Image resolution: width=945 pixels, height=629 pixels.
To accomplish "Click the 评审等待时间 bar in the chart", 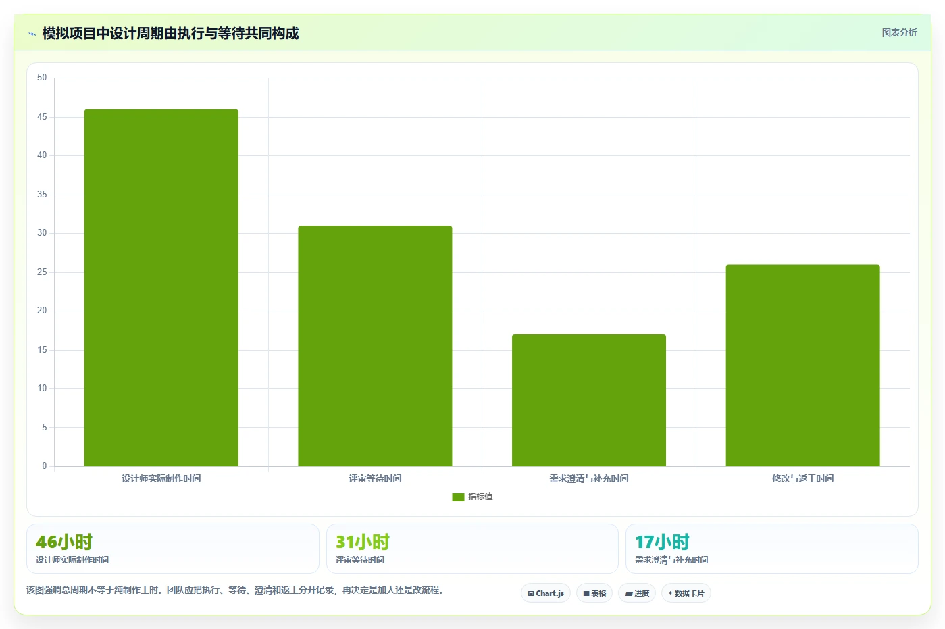I will (375, 346).
